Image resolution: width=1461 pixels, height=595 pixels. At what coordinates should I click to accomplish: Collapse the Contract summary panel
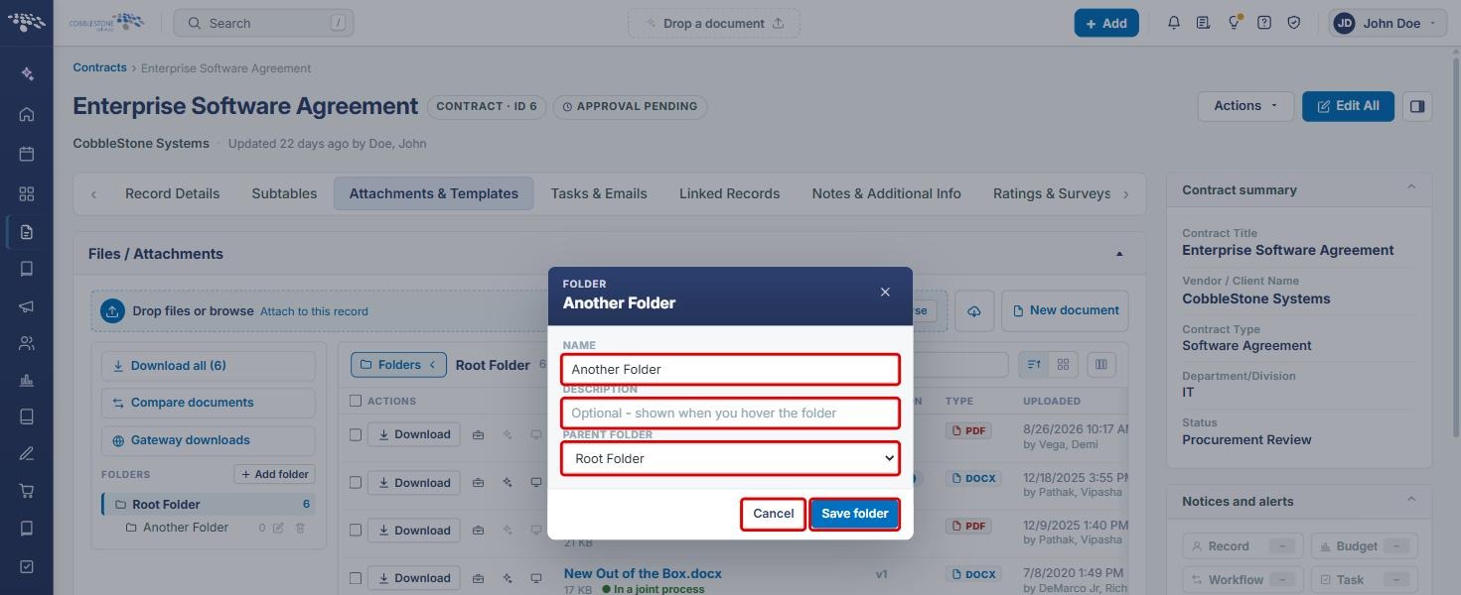(1410, 187)
